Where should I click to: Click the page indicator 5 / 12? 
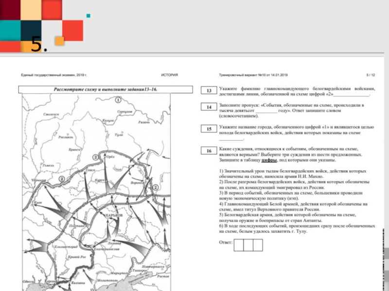pyautogui.click(x=371, y=75)
